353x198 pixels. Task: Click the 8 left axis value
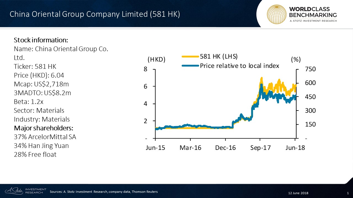click(x=146, y=69)
